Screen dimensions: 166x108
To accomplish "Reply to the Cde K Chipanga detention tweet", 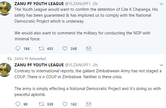I will pos(18,48).
